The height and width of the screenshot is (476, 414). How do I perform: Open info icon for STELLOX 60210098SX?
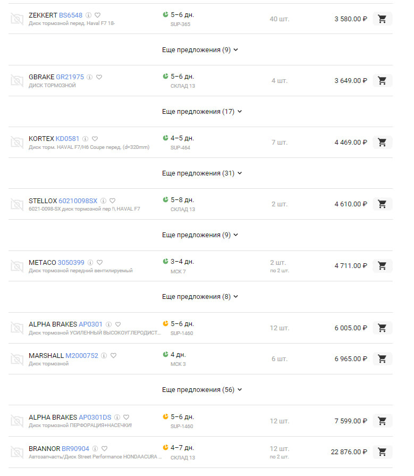coord(103,201)
